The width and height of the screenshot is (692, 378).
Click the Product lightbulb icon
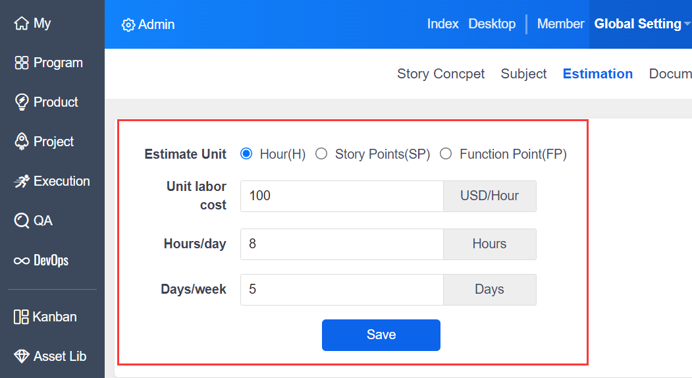pos(22,102)
